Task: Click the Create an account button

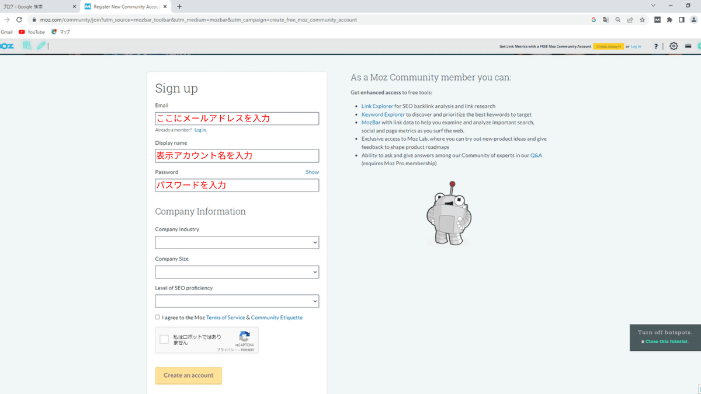Action: [189, 375]
